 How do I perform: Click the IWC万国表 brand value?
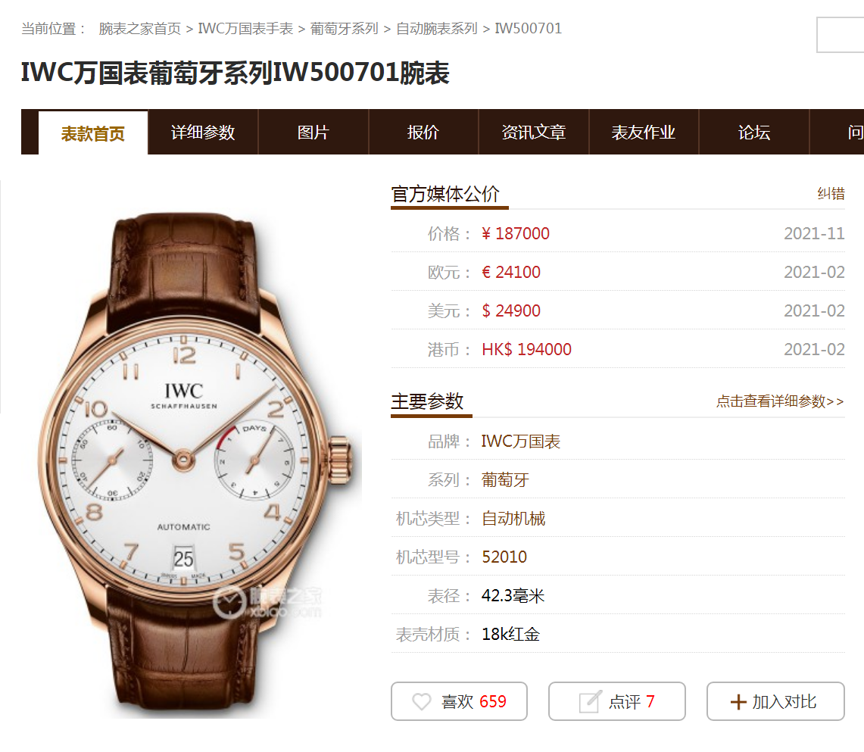[x=521, y=442]
